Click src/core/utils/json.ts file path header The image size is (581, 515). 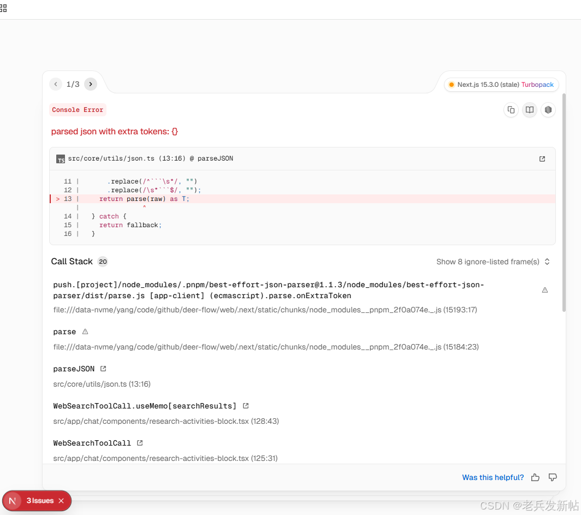pos(151,158)
